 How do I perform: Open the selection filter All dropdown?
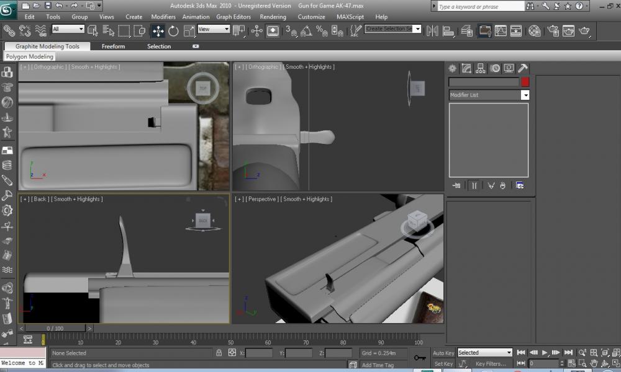(x=68, y=29)
